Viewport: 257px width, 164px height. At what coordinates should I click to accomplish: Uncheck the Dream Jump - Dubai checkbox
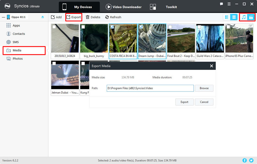[141, 27]
